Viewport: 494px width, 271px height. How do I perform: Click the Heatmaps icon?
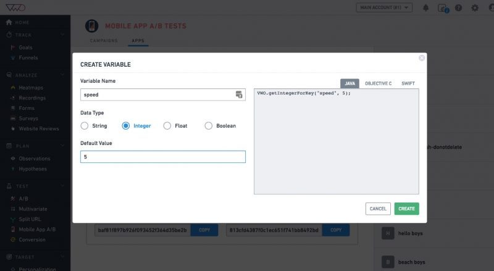pos(13,88)
